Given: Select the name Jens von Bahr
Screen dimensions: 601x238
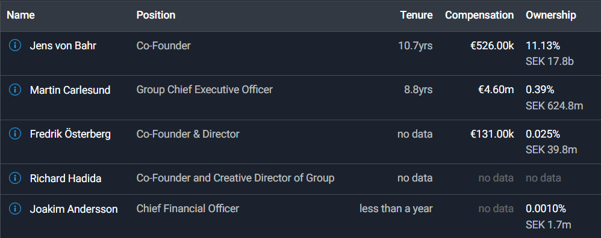Looking at the screenshot, I should (63, 46).
